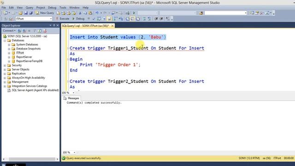
Task: Click Object Explorer red activity icon
Action: 45,31
